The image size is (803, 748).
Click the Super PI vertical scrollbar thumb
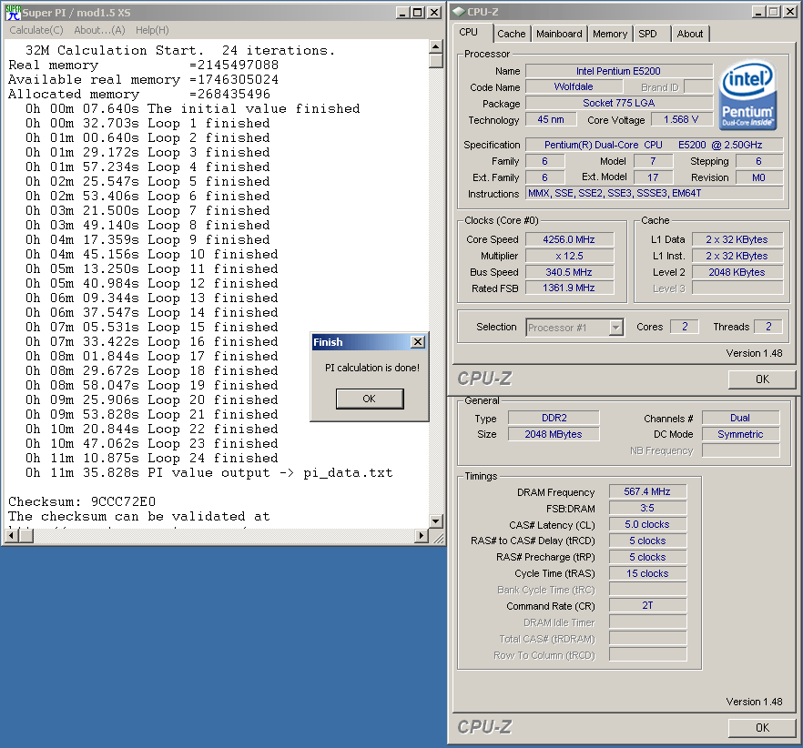436,61
